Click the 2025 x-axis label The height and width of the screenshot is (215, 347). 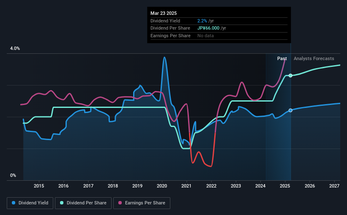point(285,186)
